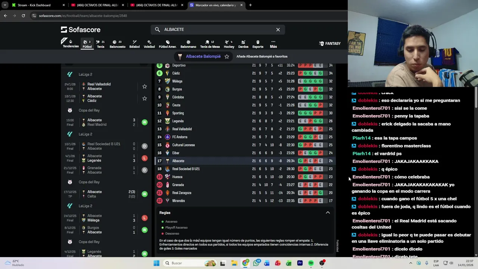Viewport: 478px width, 269px height.
Task: Open Premiere Pro from taskbar
Action: click(x=300, y=263)
